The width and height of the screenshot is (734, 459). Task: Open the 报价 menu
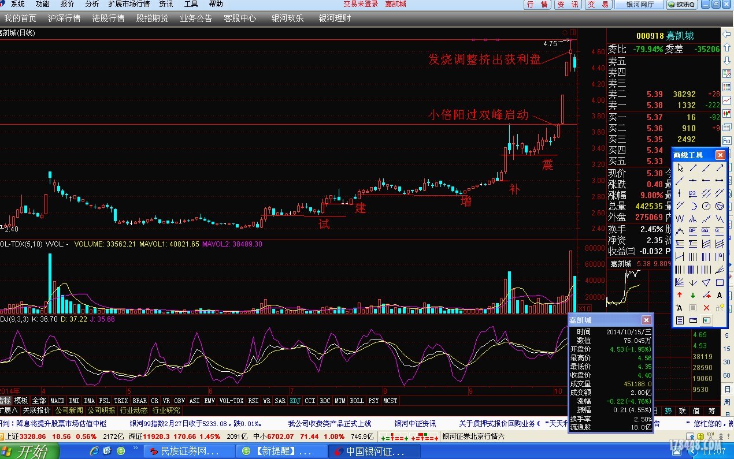(68, 4)
